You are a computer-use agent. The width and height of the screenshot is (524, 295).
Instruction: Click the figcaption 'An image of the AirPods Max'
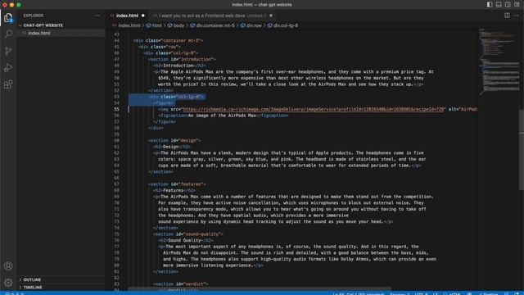coord(224,116)
